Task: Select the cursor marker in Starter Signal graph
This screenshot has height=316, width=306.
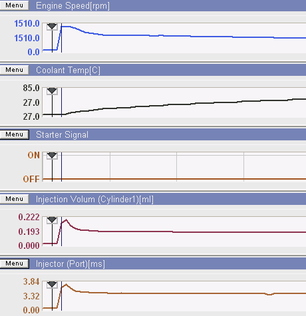Action: pos(52,156)
